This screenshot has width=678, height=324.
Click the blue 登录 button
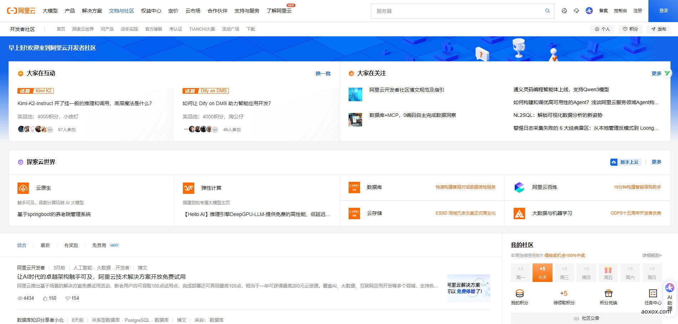[x=663, y=11]
